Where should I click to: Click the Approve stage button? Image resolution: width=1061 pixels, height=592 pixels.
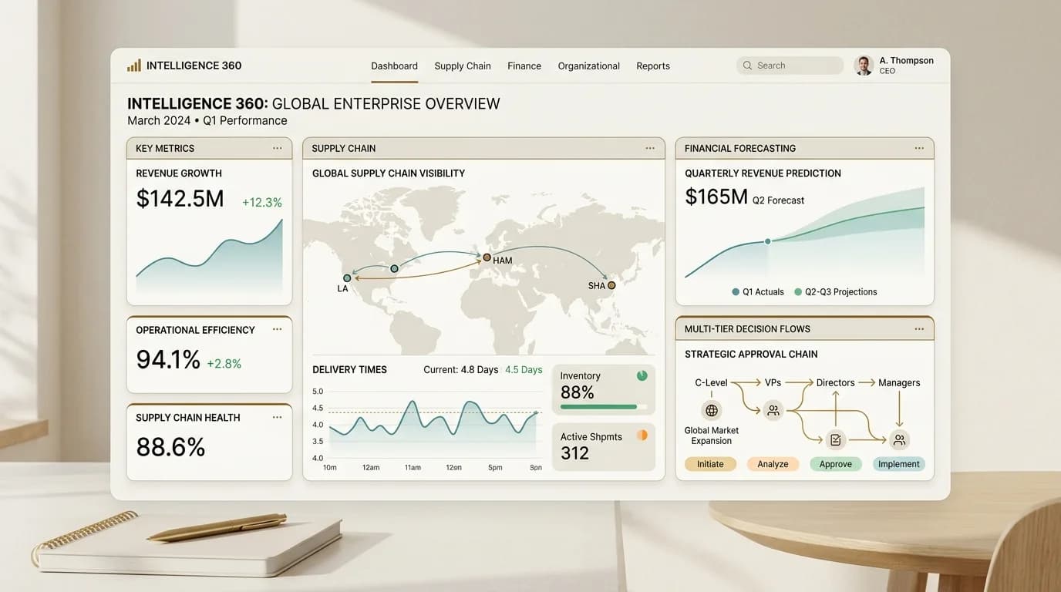(836, 464)
